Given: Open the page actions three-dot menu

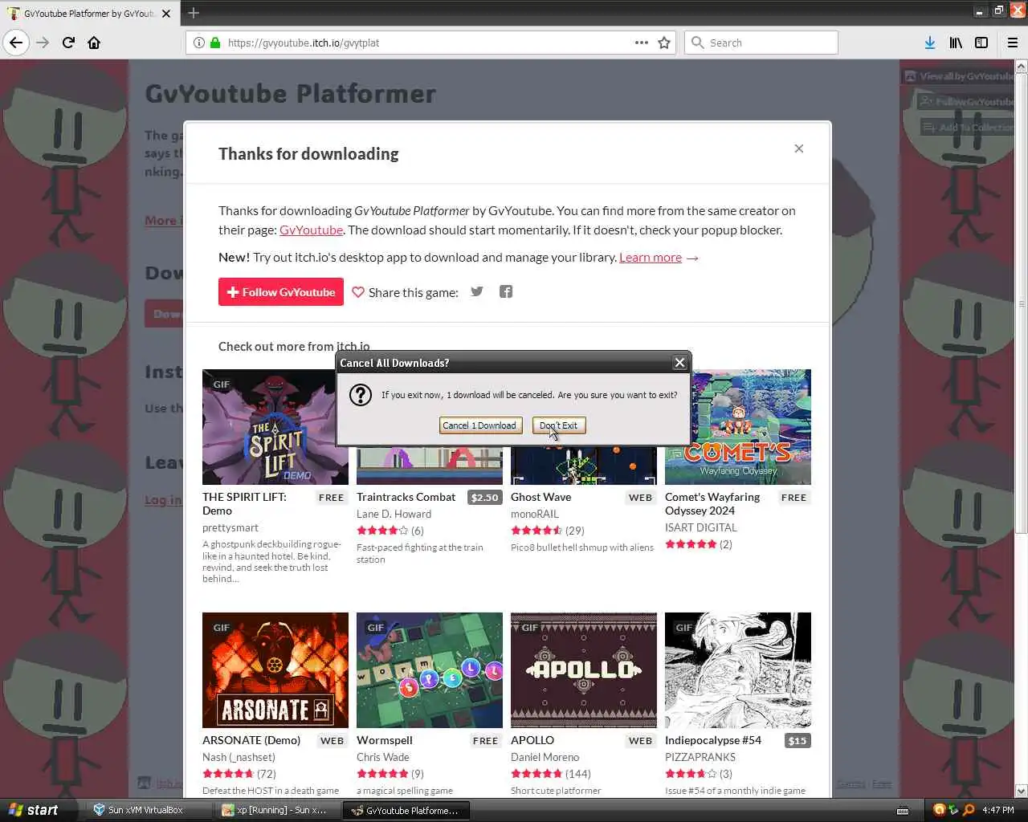Looking at the screenshot, I should [x=641, y=43].
